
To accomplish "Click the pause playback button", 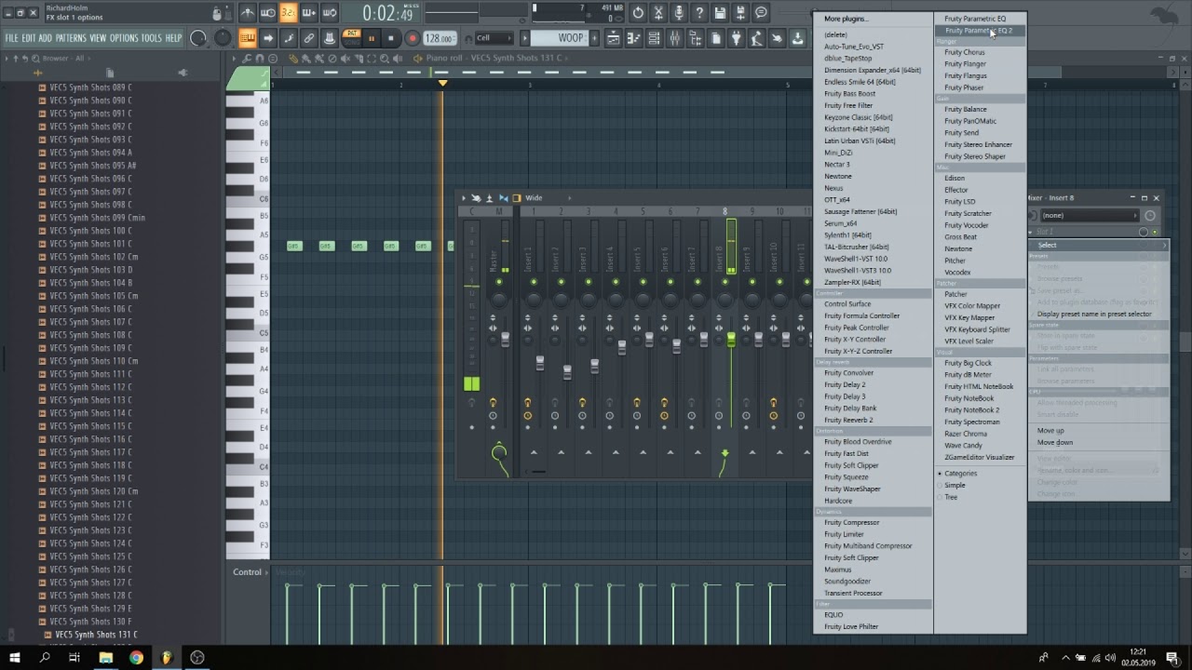I will tap(371, 38).
